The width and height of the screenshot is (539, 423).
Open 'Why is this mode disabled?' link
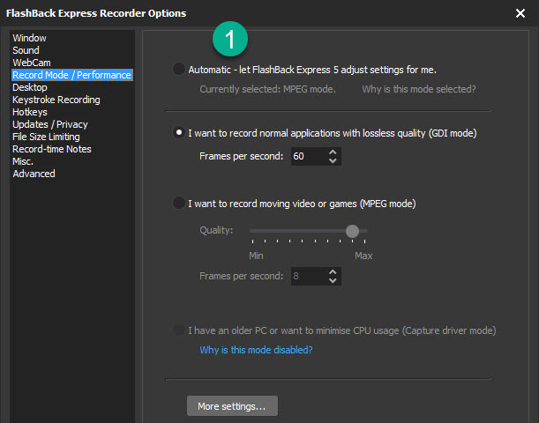[256, 350]
